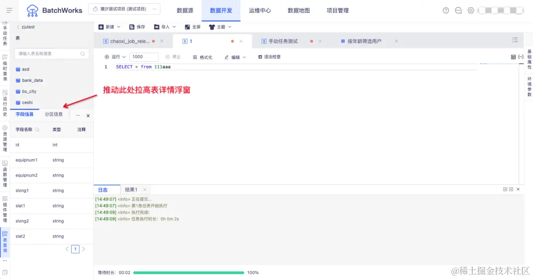Open the 数据开发 top menu
Image resolution: width=533 pixels, height=279 pixels.
coord(221,10)
